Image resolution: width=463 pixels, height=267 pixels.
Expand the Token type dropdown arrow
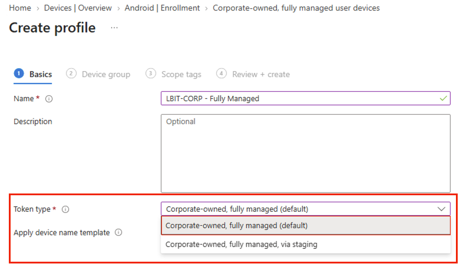pyautogui.click(x=441, y=209)
